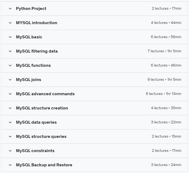Expand the MySQL filtering data chevron

(x=10, y=51)
